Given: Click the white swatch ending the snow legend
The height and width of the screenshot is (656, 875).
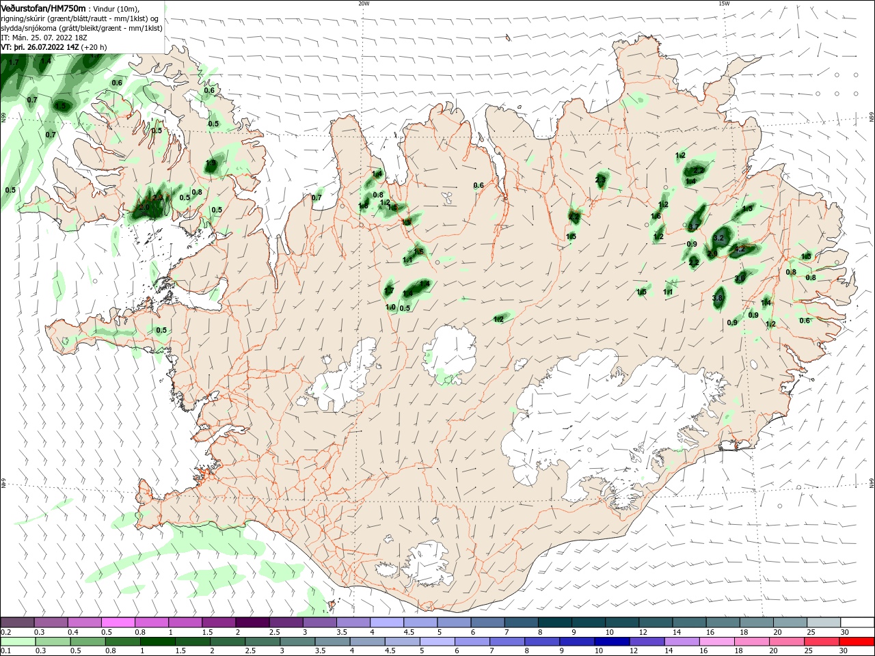Looking at the screenshot, I should pyautogui.click(x=858, y=623).
